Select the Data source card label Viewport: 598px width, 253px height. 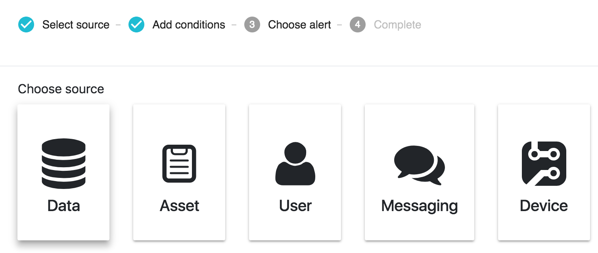pyautogui.click(x=63, y=206)
